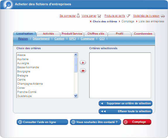Click the single red arrow add button
This screenshot has height=138, width=168.
click(83, 63)
